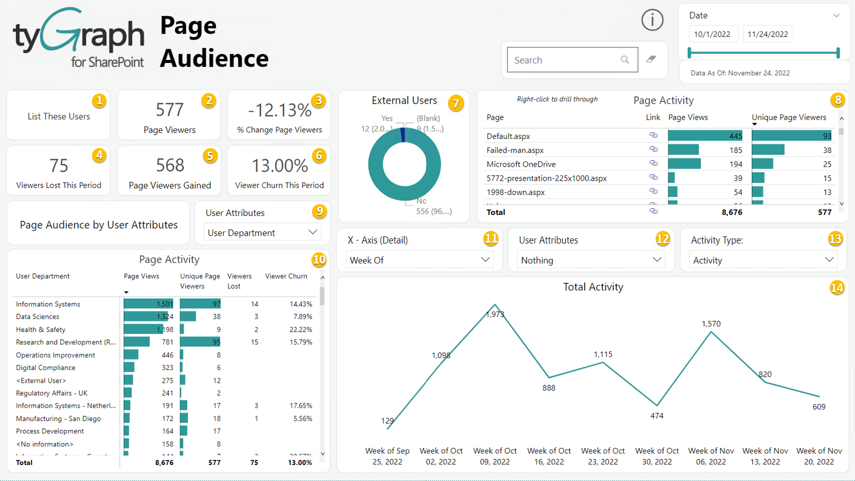Click the eraser icon to clear search
The height and width of the screenshot is (481, 855).
pyautogui.click(x=651, y=59)
